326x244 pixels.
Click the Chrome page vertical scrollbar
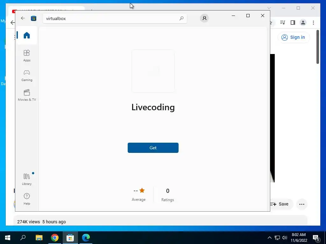[318, 47]
